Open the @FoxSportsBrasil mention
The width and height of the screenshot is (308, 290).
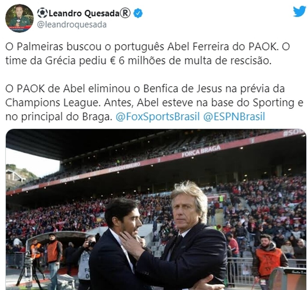pos(158,116)
